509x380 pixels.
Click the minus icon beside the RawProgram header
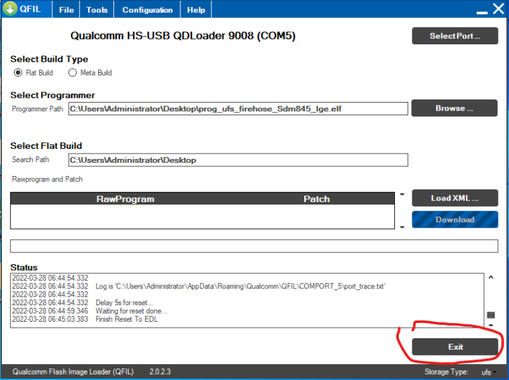click(402, 194)
